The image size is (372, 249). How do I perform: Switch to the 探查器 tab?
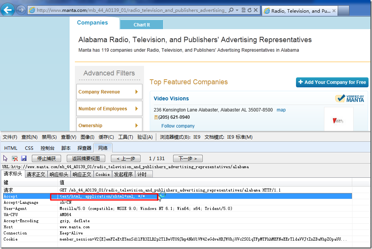(x=84, y=148)
